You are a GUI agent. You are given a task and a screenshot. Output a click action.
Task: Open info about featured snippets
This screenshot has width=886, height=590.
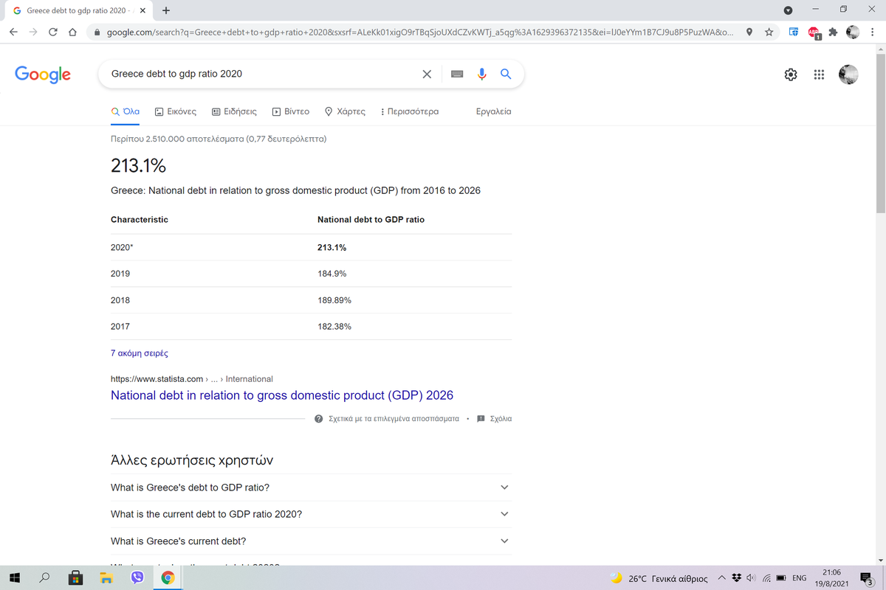386,419
